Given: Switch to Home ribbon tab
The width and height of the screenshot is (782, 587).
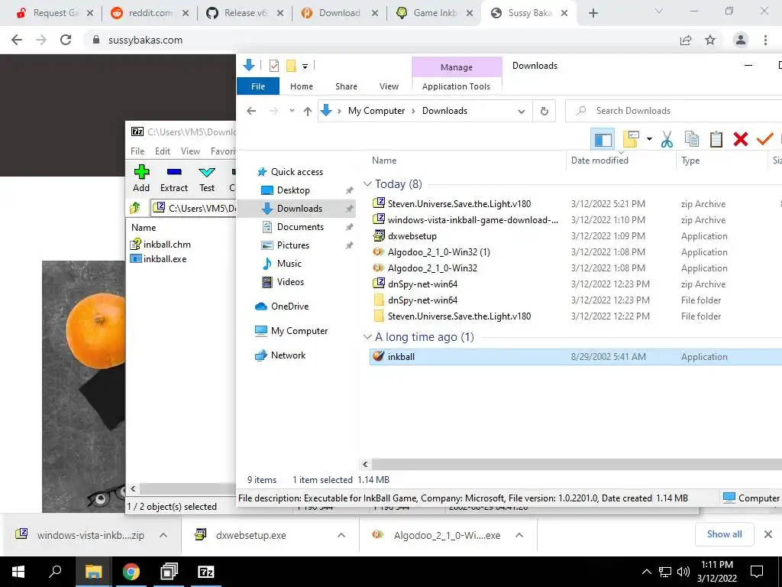Looking at the screenshot, I should [302, 86].
